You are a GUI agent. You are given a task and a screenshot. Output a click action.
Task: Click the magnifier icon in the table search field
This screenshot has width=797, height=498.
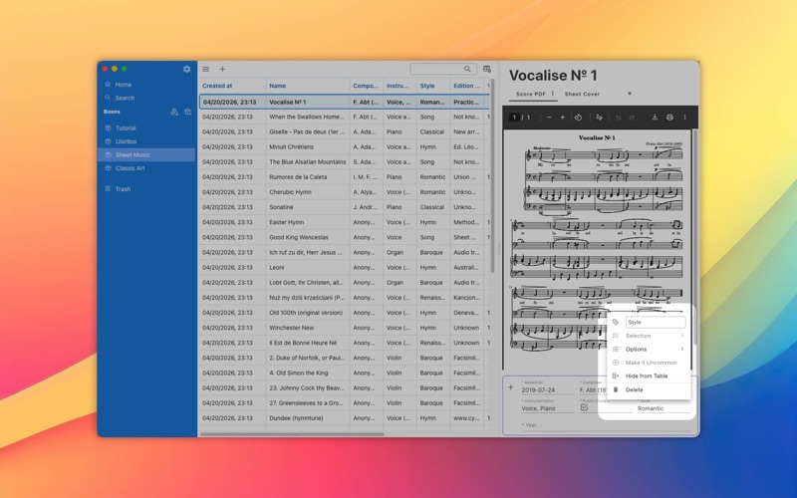(467, 69)
